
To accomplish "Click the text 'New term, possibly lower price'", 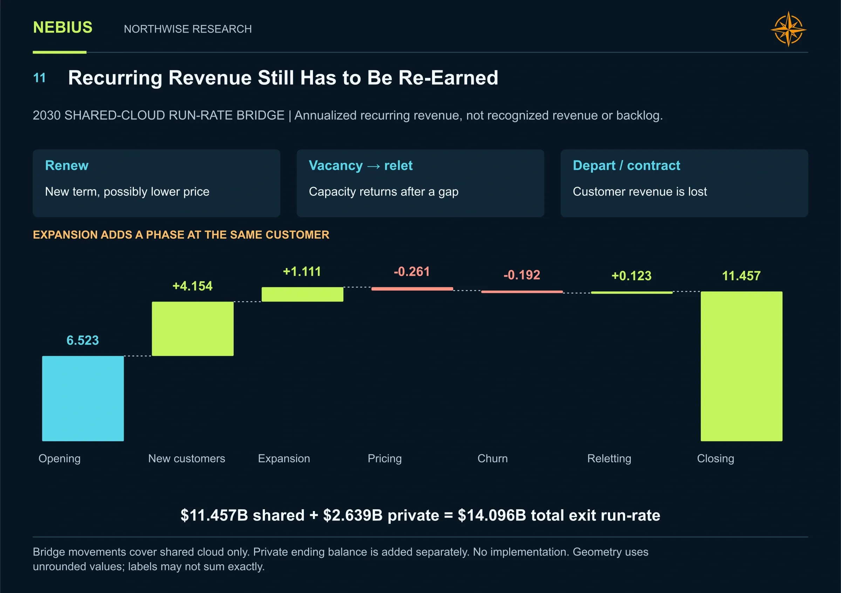I will tap(127, 192).
